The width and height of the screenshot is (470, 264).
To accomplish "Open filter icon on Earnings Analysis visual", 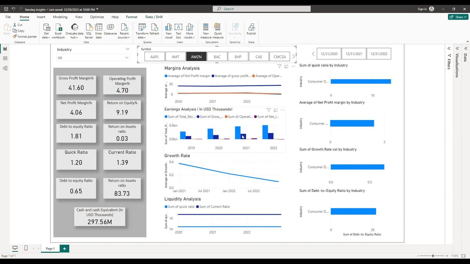I will click(268, 110).
